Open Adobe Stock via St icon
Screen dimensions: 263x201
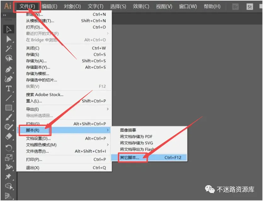pyautogui.click(x=249, y=7)
